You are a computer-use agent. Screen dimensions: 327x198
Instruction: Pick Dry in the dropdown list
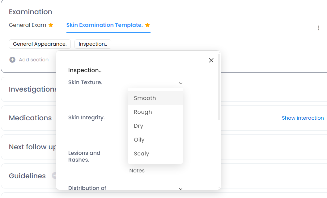click(x=138, y=126)
